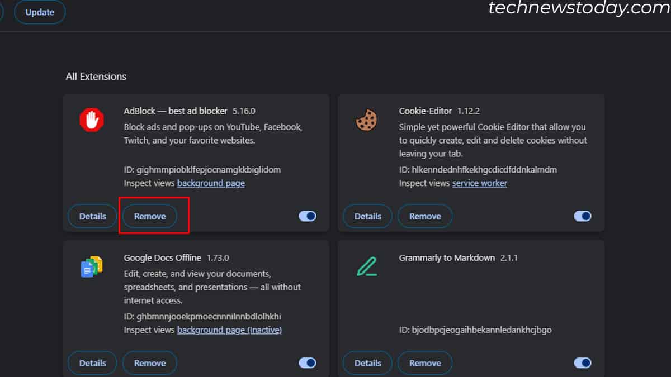Turn off the Cookie-Editor toggle
671x377 pixels.
582,216
